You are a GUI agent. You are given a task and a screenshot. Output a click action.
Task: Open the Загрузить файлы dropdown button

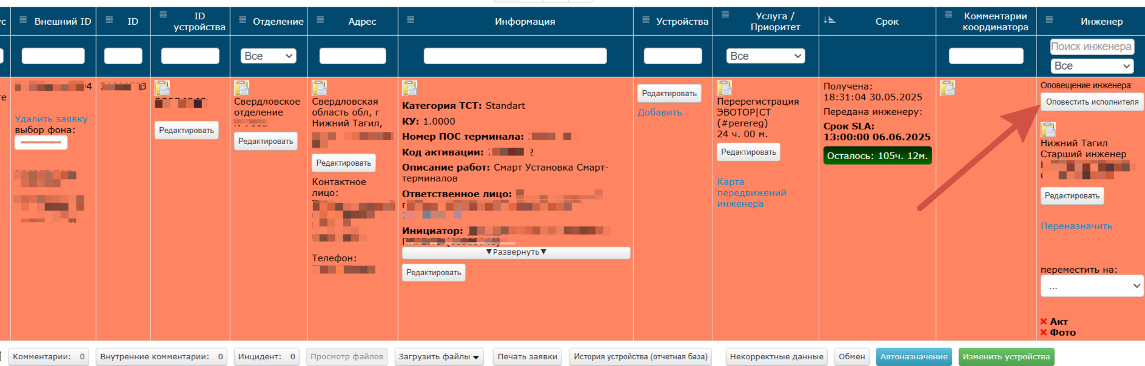438,357
